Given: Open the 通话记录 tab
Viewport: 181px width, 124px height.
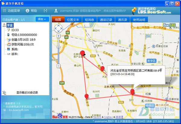Looking at the screenshot, I should 106,20.
